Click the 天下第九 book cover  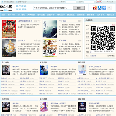pos(9,48)
